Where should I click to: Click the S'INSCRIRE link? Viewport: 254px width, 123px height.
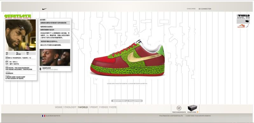point(191,9)
